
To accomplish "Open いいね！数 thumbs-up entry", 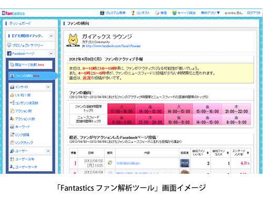I will click(21, 95).
